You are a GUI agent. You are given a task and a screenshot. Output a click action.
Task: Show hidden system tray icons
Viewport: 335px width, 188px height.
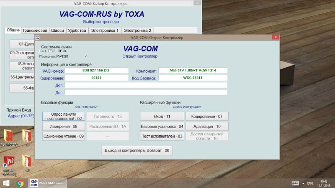[x=303, y=183]
